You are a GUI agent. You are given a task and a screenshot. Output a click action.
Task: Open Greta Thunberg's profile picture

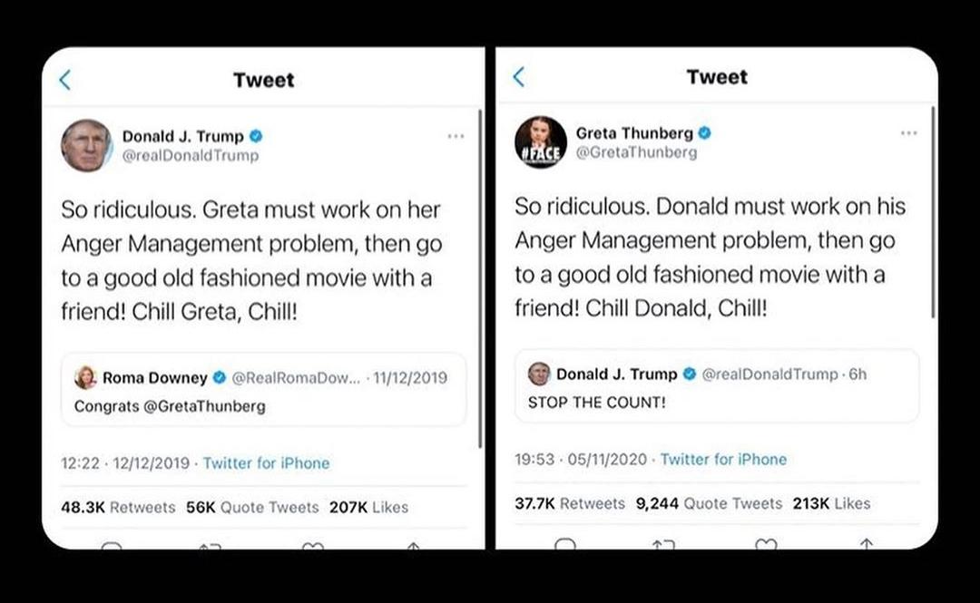click(540, 142)
